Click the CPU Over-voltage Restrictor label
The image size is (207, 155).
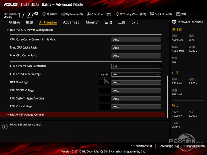pos(28,66)
